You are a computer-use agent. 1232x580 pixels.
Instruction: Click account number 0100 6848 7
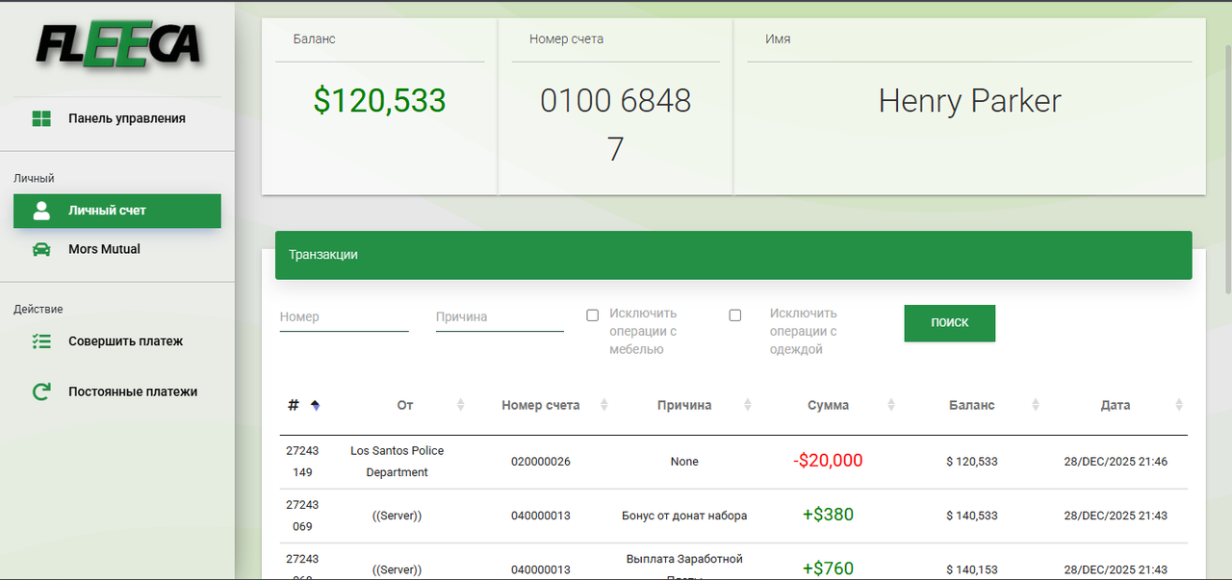click(x=616, y=125)
